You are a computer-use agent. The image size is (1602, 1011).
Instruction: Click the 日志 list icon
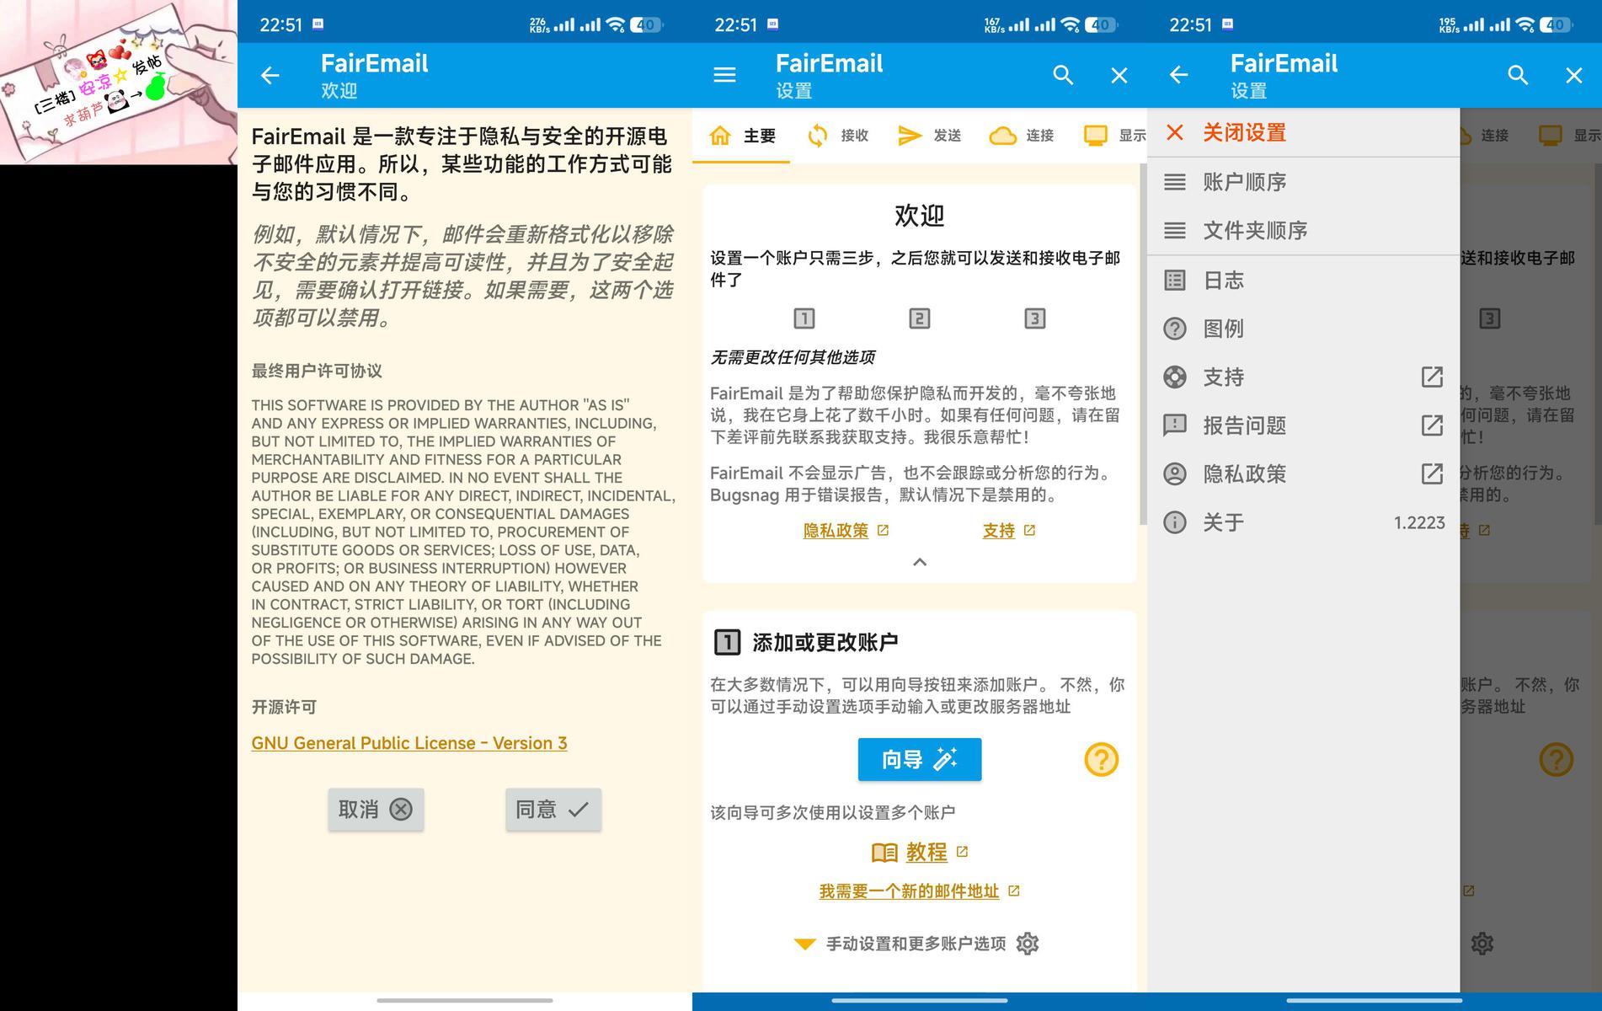click(1175, 280)
